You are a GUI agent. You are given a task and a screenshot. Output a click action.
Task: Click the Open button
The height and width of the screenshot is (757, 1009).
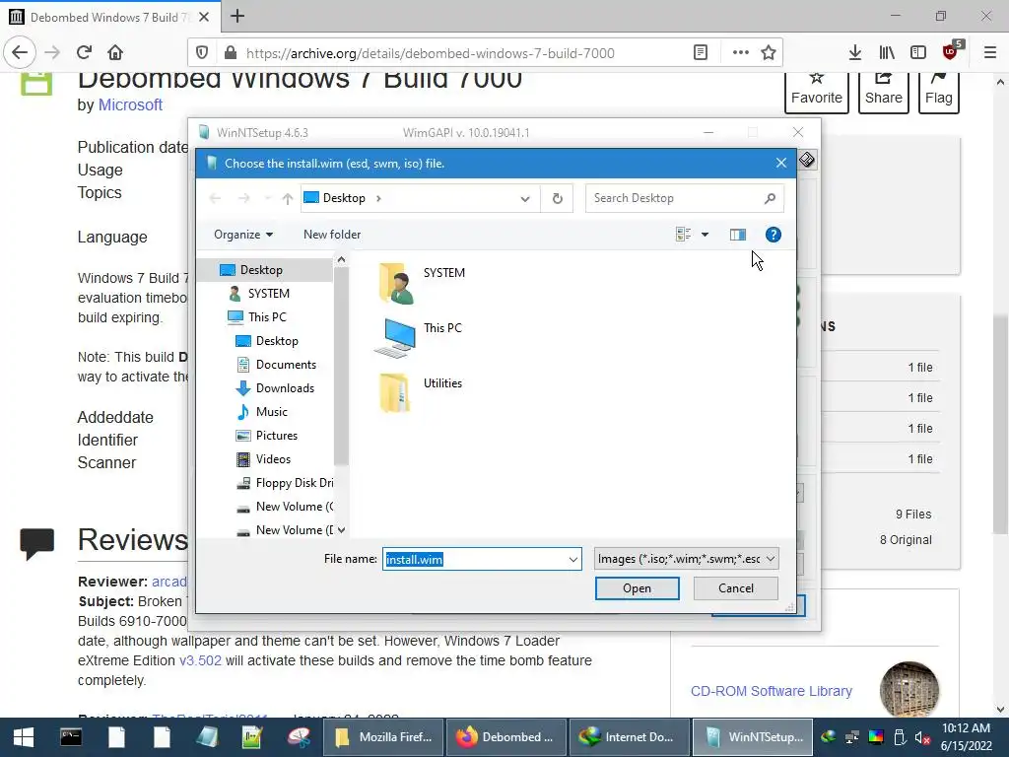[x=638, y=588]
